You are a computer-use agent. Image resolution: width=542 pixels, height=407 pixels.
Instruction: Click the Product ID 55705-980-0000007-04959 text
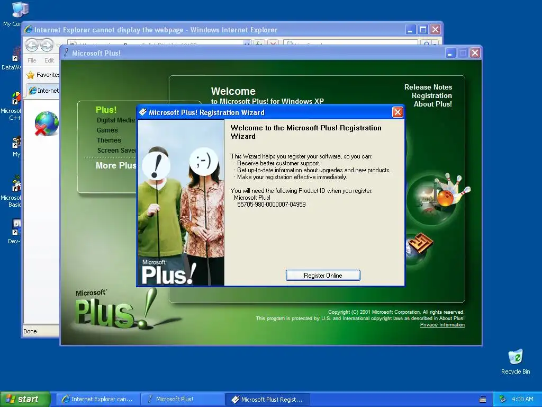272,205
